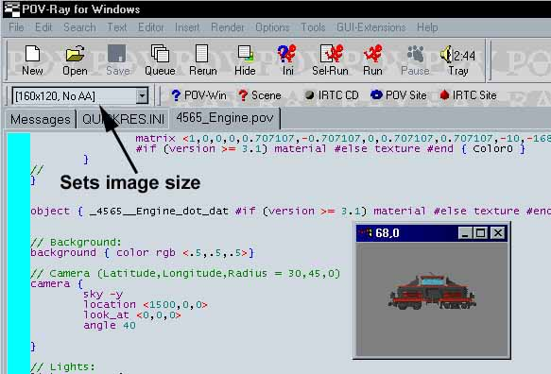The width and height of the screenshot is (551, 374).
Task: Click the Pause paw icon
Action: (415, 60)
